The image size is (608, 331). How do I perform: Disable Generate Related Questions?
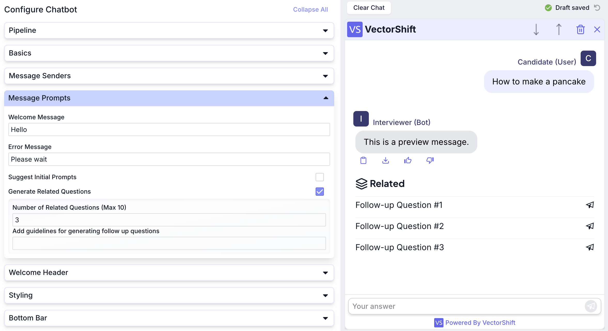(x=319, y=192)
